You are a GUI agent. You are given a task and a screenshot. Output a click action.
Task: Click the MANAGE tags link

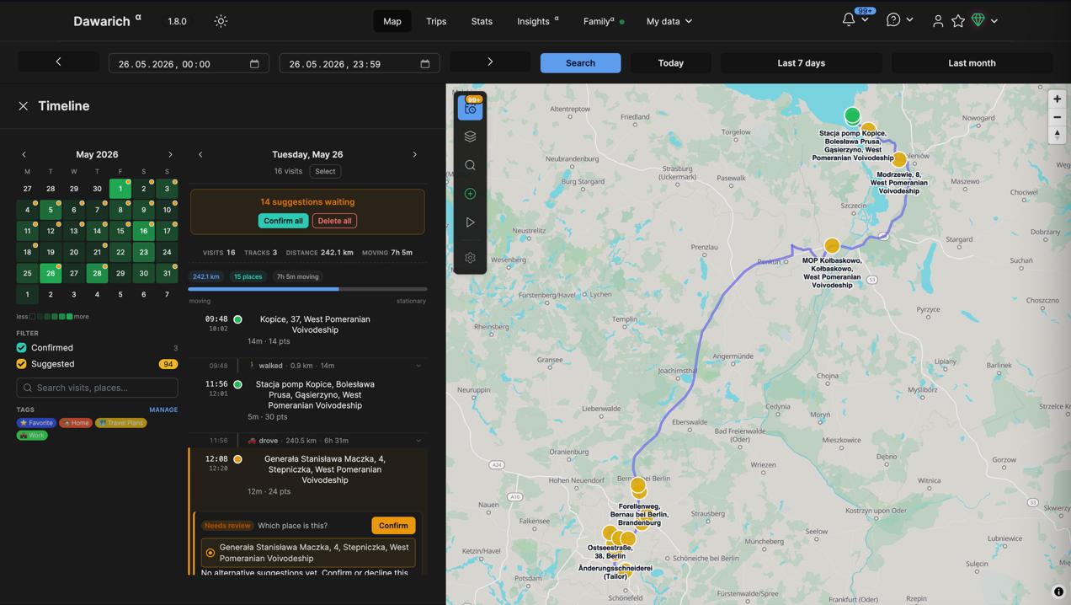163,410
